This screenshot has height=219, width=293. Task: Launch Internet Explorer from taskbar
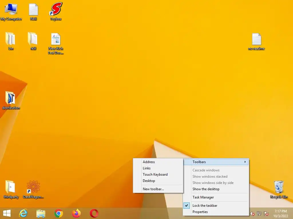coord(23,213)
